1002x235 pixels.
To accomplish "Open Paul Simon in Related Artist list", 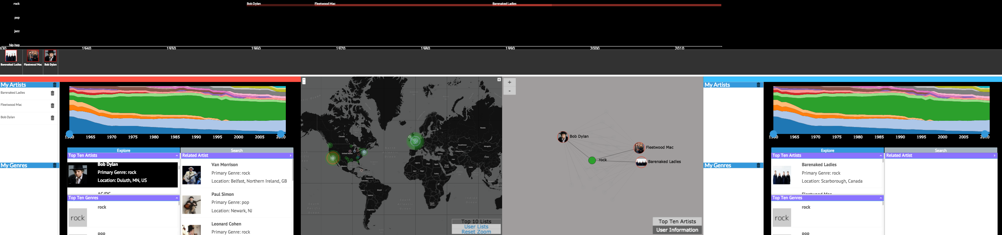I will point(237,203).
